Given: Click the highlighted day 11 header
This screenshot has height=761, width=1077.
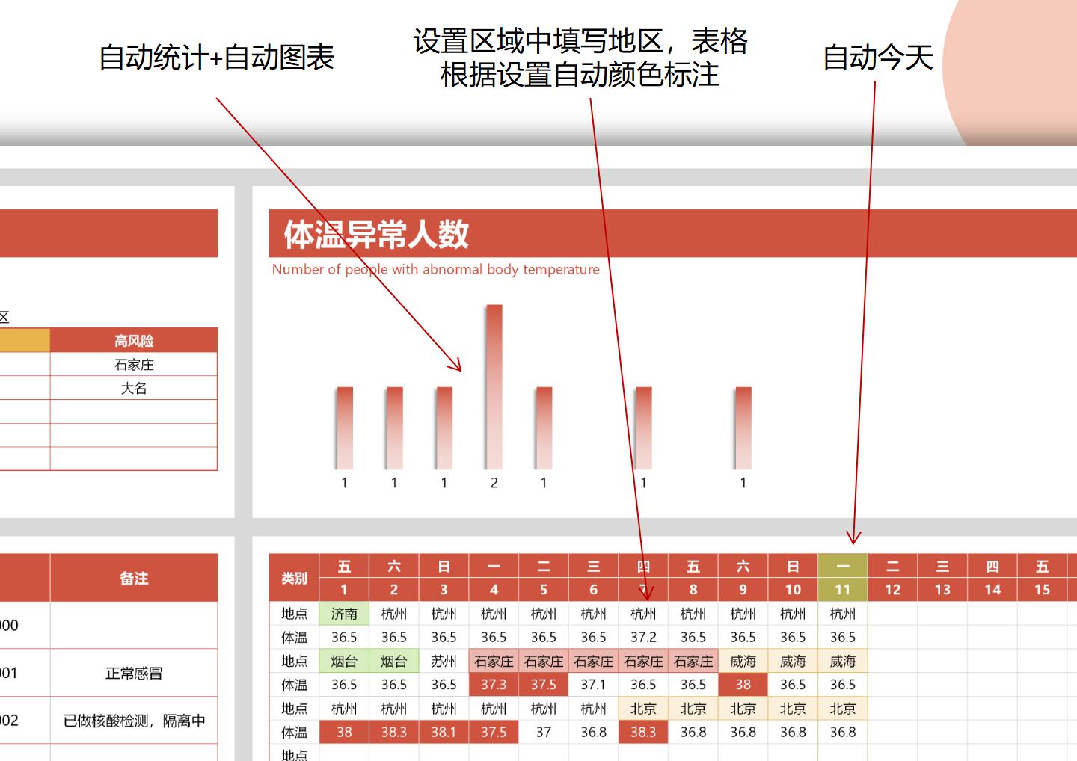Looking at the screenshot, I should 843,590.
